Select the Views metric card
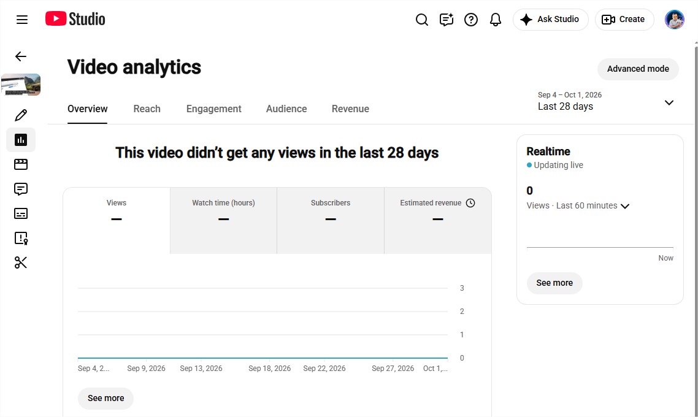 tap(117, 220)
